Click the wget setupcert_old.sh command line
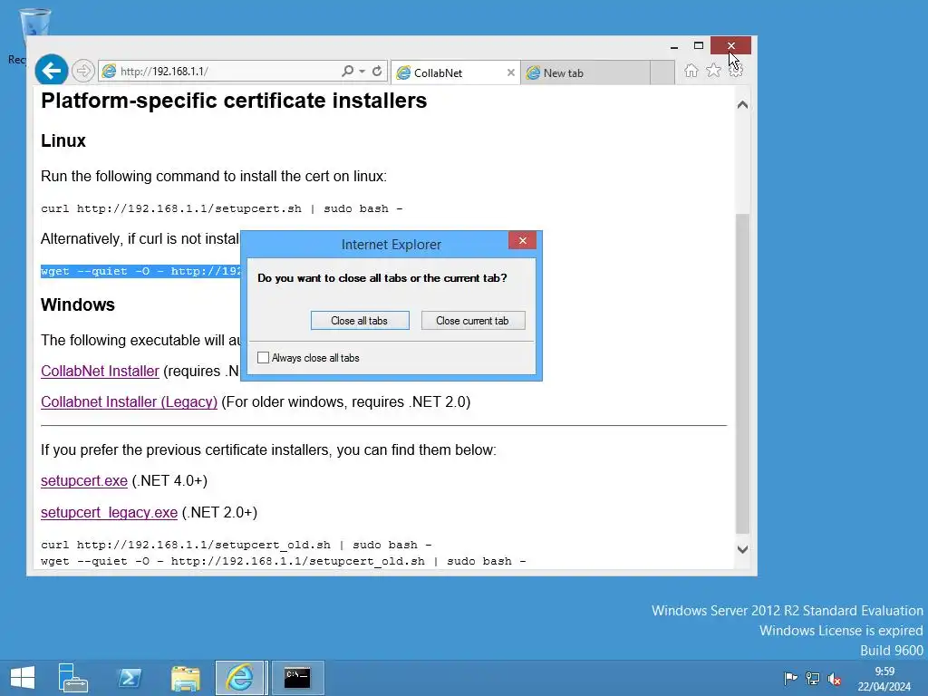 pyautogui.click(x=284, y=561)
